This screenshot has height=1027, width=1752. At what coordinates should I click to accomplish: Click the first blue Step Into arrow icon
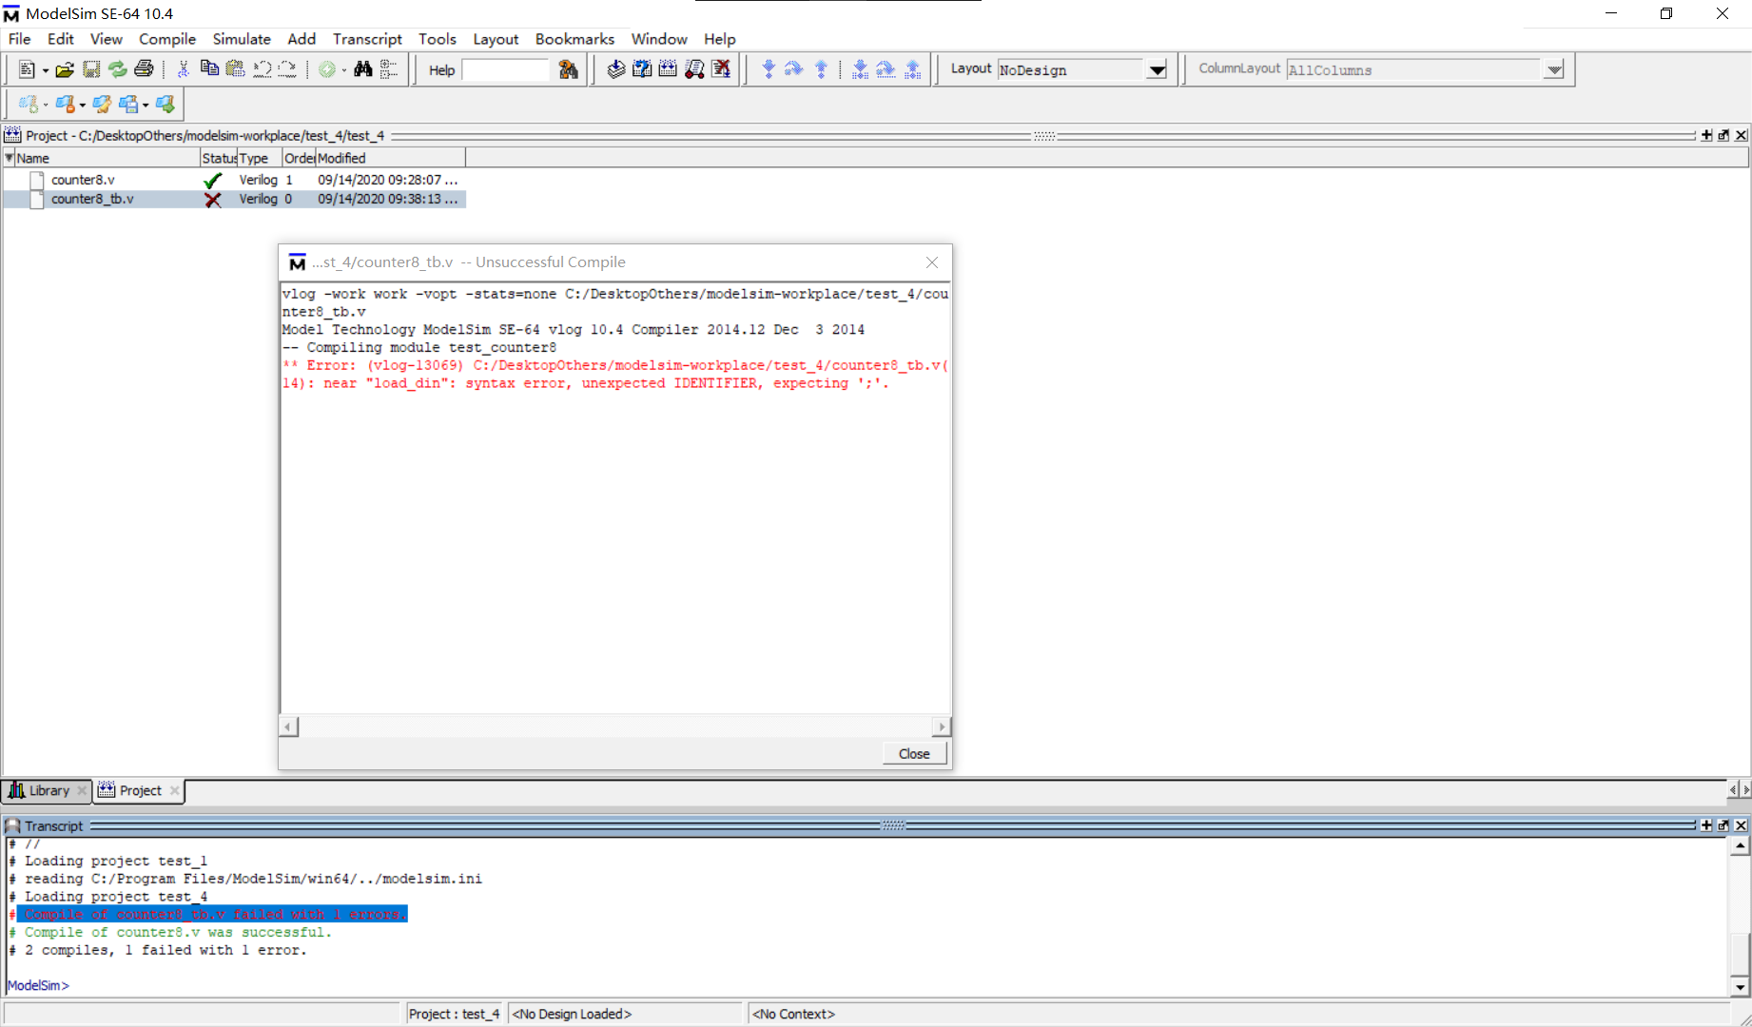pos(769,69)
